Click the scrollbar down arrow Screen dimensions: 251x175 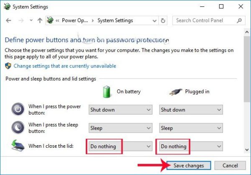tap(247, 150)
